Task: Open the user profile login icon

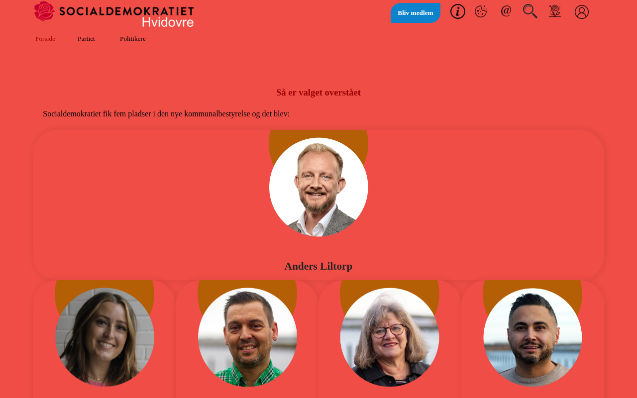Action: point(582,12)
